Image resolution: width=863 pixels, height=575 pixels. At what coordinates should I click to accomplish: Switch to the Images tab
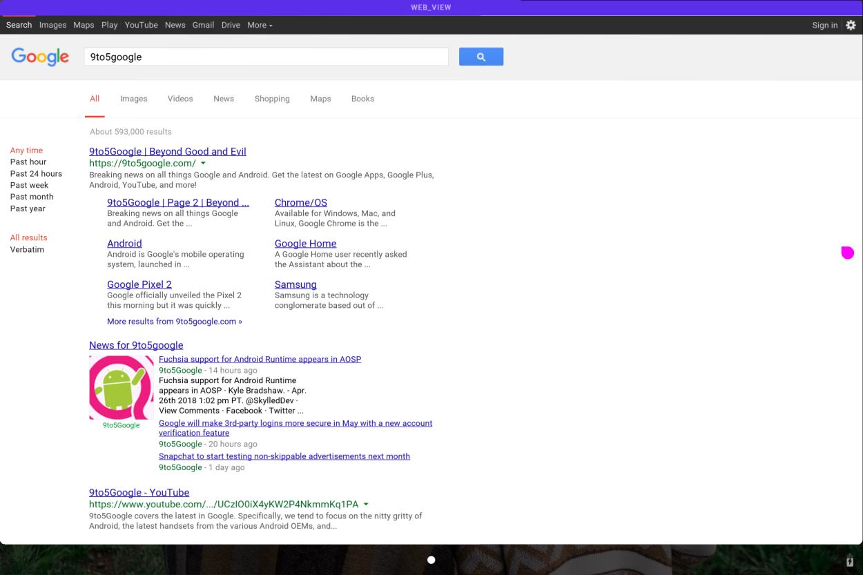[x=133, y=99]
